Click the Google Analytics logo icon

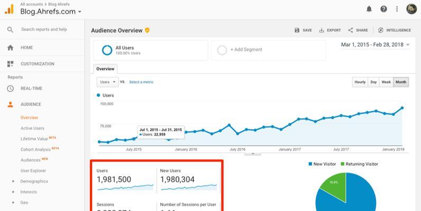[x=9, y=9]
